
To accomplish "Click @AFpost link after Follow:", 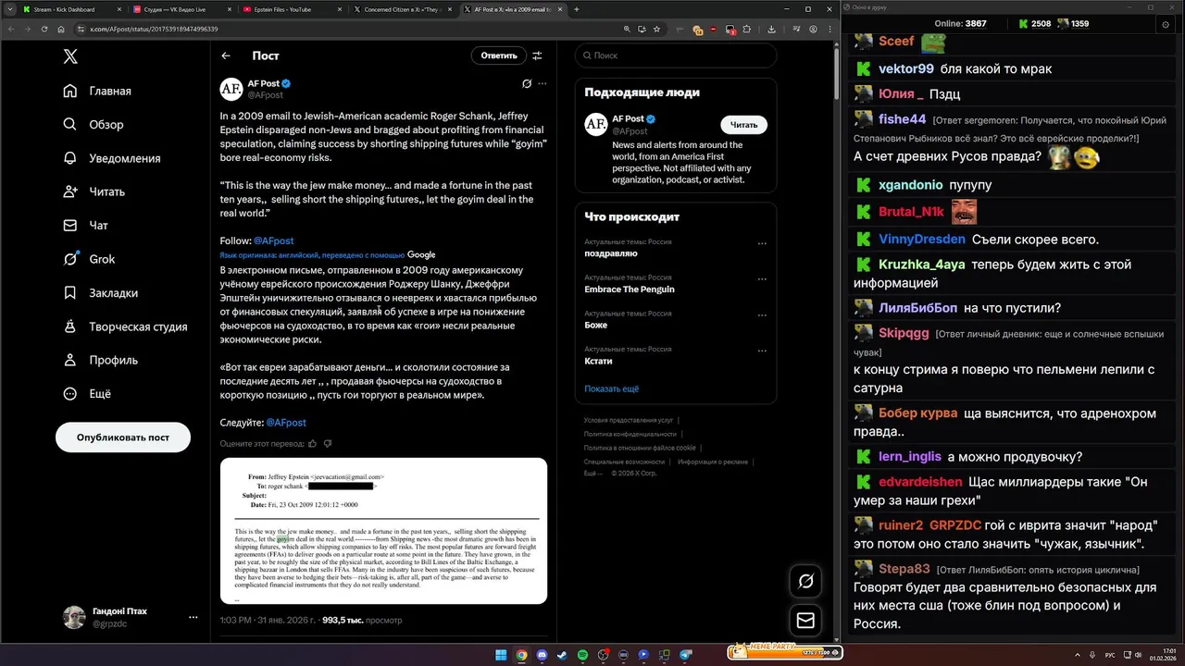I will (273, 240).
